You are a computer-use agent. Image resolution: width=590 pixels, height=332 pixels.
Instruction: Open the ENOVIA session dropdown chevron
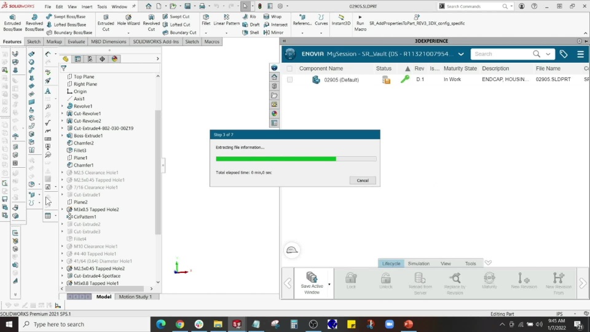click(x=461, y=54)
